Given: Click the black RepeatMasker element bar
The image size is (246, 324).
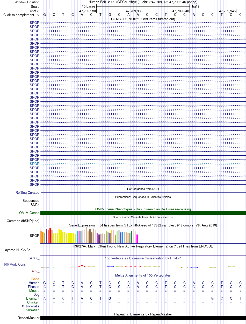Looking at the screenshot, I should (143, 318).
